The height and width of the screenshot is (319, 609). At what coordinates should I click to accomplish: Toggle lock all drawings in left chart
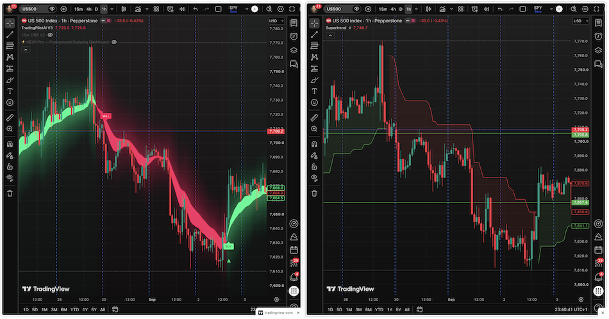click(x=10, y=167)
